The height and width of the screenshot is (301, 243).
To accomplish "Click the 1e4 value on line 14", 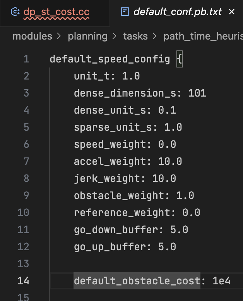I will (x=221, y=281).
